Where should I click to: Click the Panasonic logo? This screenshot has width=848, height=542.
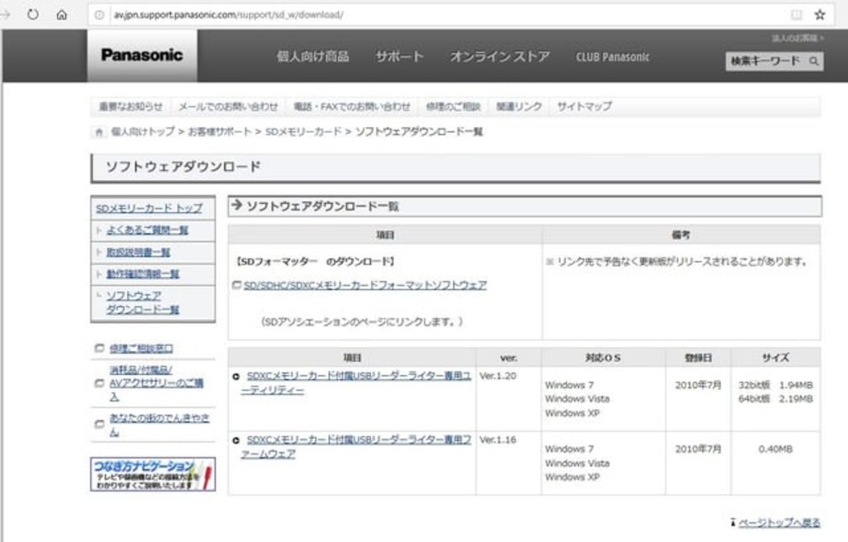(142, 55)
